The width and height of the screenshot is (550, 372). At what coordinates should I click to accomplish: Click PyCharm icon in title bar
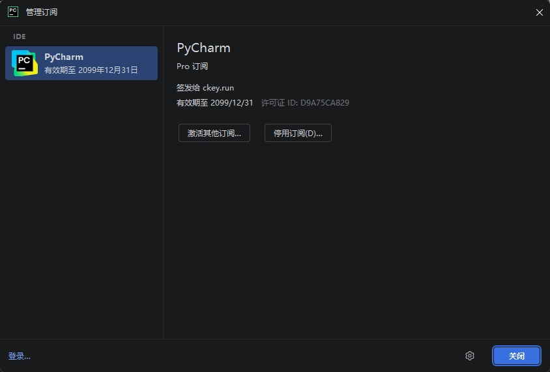[x=13, y=12]
